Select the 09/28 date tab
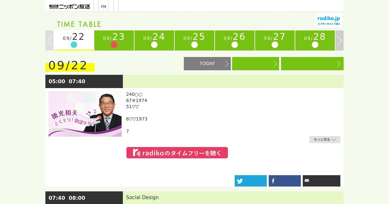This screenshot has width=389, height=204. [315, 40]
